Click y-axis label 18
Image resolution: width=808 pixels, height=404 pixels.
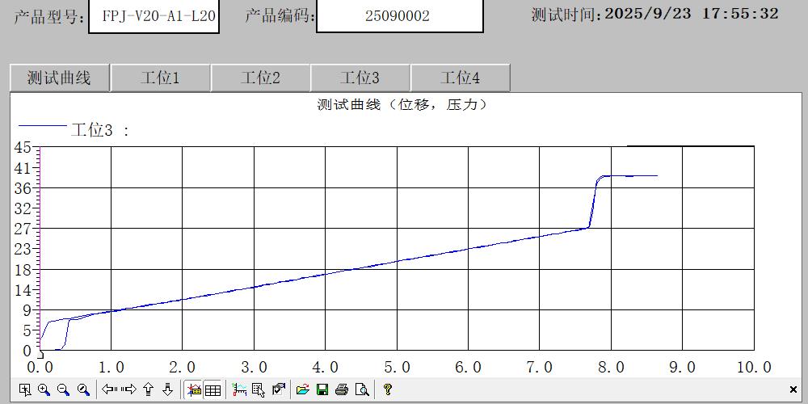pos(22,270)
